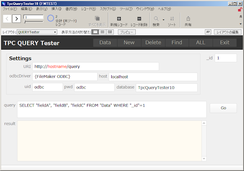Click the Find button in header
This screenshot has width=244, height=171.
[177, 42]
